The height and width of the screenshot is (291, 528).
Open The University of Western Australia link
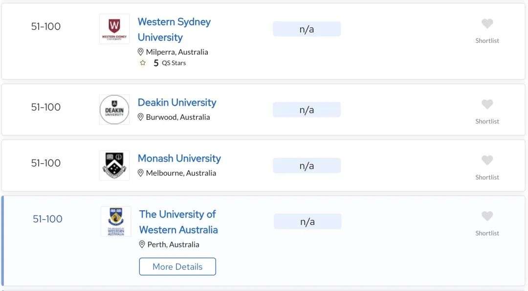[178, 222]
